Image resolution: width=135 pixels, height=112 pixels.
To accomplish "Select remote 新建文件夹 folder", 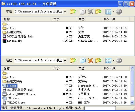I will point(12,81).
